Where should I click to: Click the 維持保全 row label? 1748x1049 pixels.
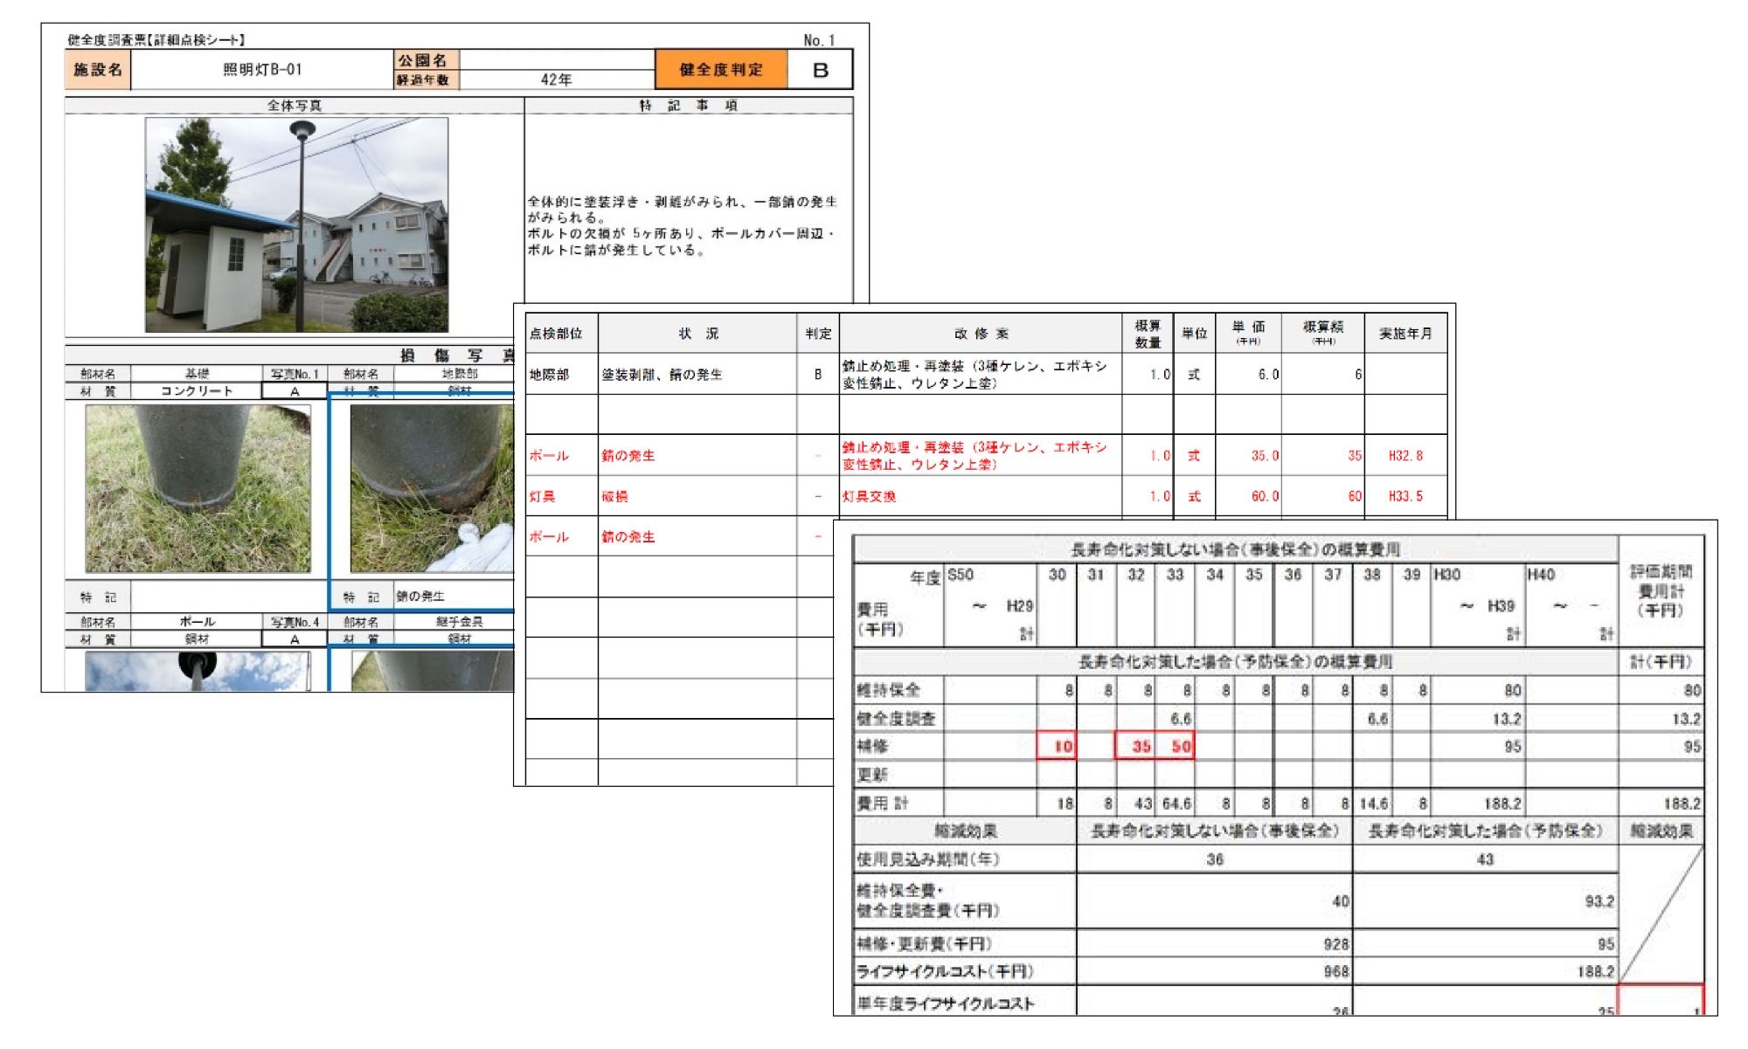(898, 690)
